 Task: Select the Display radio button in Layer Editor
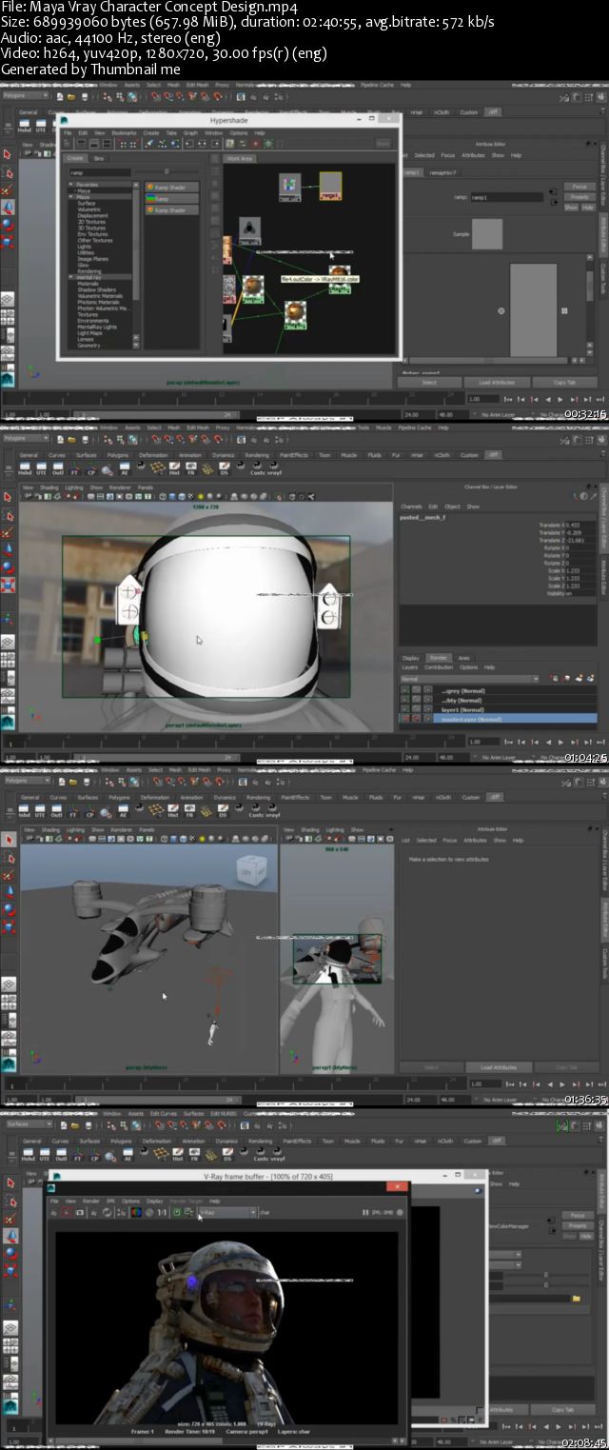point(410,658)
